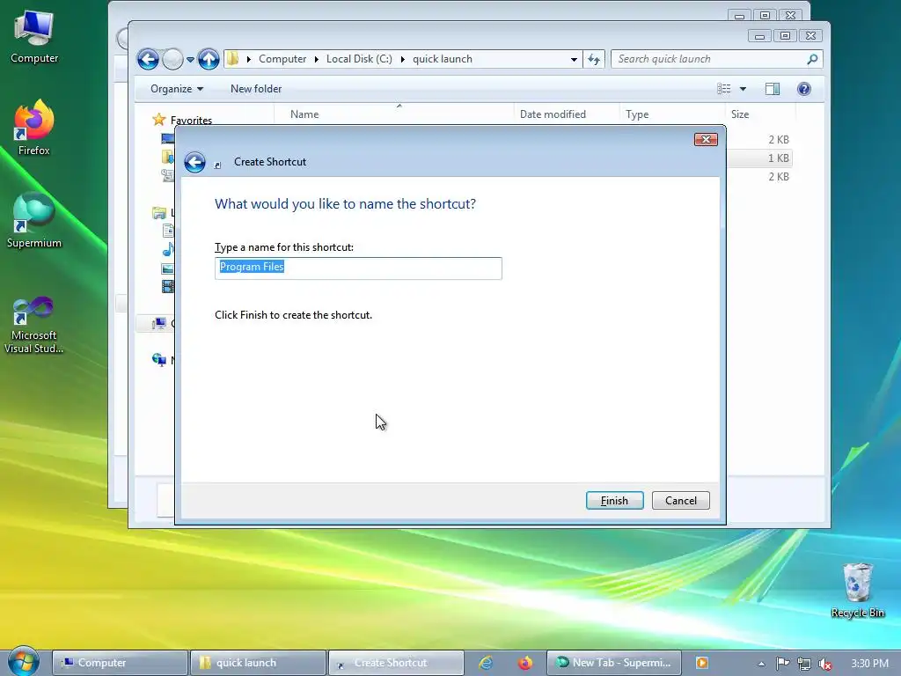Image resolution: width=901 pixels, height=676 pixels.
Task: Click the 3:30 PM clock
Action: point(869,664)
